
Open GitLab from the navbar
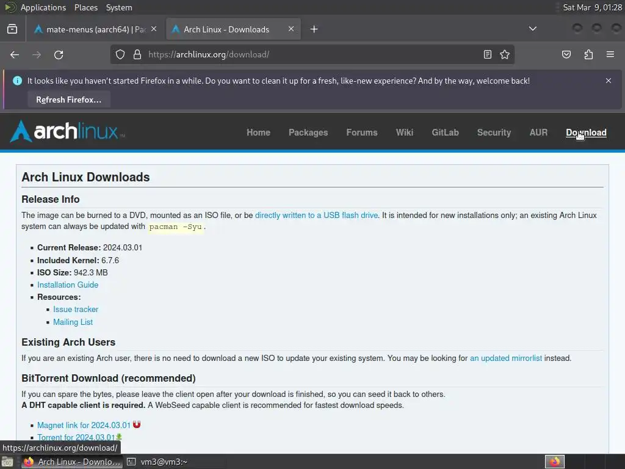(x=445, y=133)
